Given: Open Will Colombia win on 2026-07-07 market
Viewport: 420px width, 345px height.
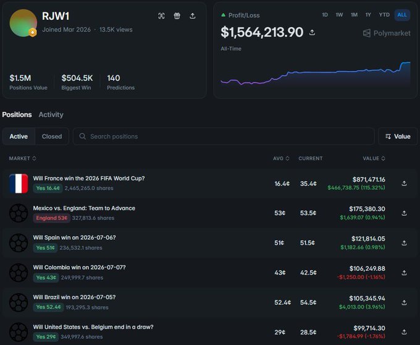Looking at the screenshot, I should tap(79, 267).
